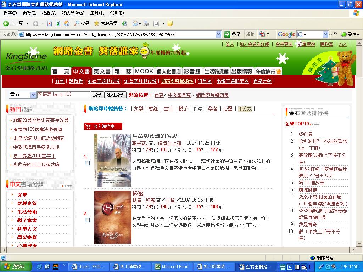Open the Google search box dropdown

pos(326,34)
